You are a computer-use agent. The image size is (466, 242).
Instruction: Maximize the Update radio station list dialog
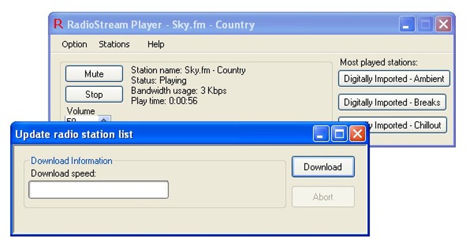click(x=339, y=134)
